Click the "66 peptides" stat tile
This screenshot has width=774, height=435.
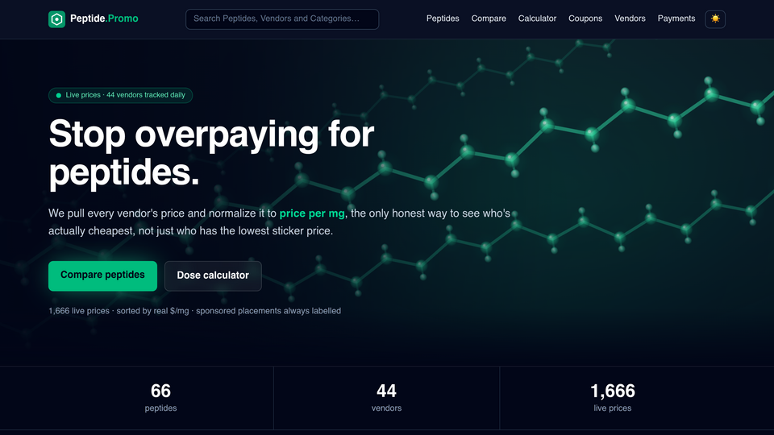(161, 398)
